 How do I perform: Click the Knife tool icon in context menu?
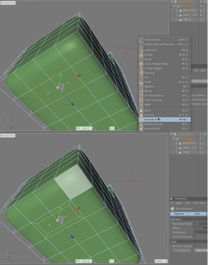point(141,82)
